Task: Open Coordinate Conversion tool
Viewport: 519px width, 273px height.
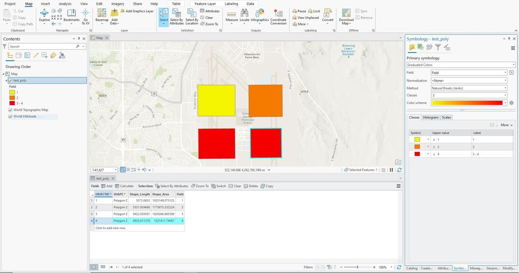Action: 278,17
